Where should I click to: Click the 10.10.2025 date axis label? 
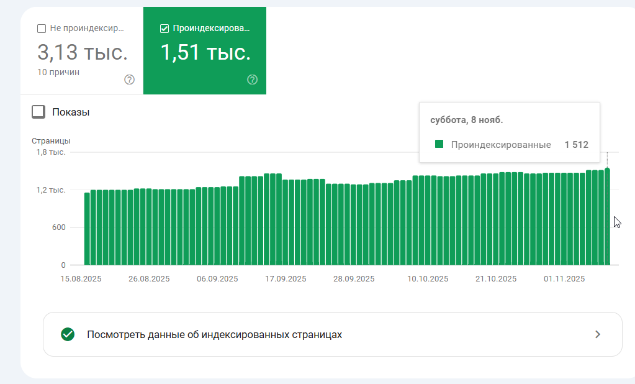[428, 279]
